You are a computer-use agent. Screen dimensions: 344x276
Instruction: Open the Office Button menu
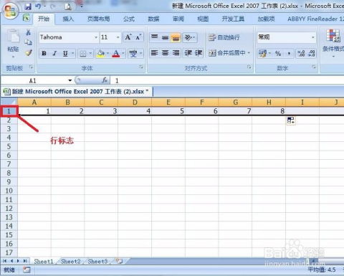(x=10, y=11)
